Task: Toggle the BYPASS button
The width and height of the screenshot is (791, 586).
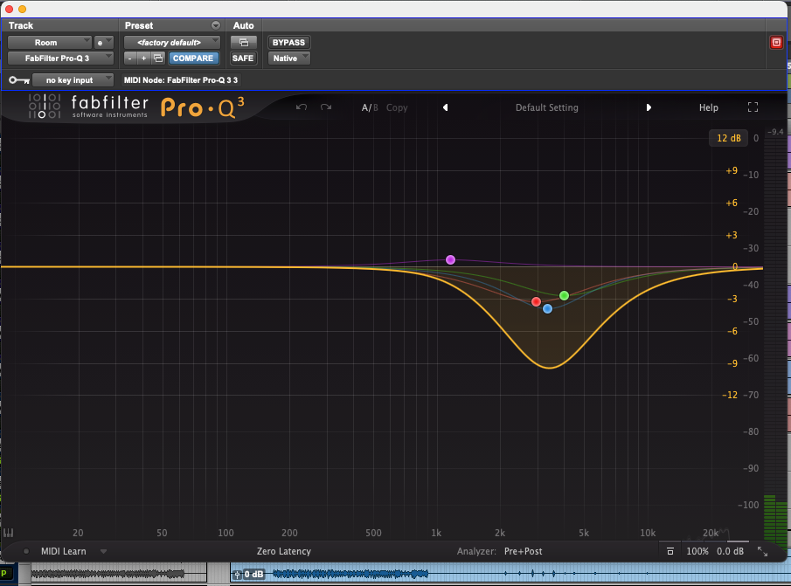Action: pyautogui.click(x=288, y=42)
